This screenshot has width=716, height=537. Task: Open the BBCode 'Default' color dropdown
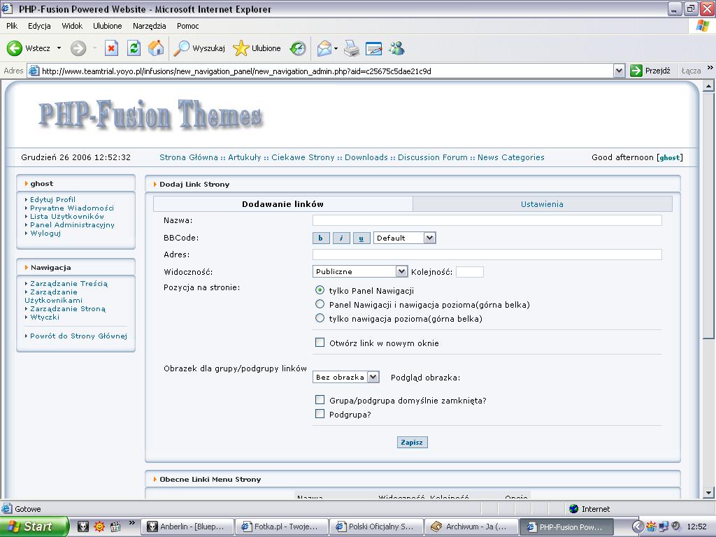coord(405,238)
